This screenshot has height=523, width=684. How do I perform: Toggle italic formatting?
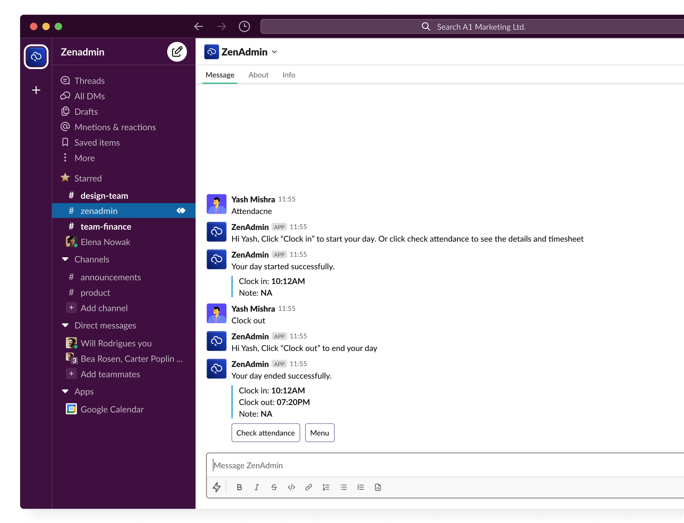tap(257, 487)
